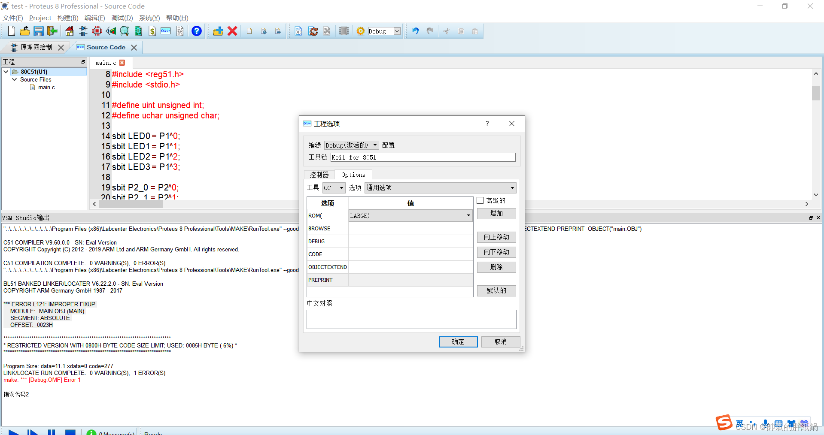The width and height of the screenshot is (824, 435).
Task: Close the Source Code tab
Action: point(134,47)
